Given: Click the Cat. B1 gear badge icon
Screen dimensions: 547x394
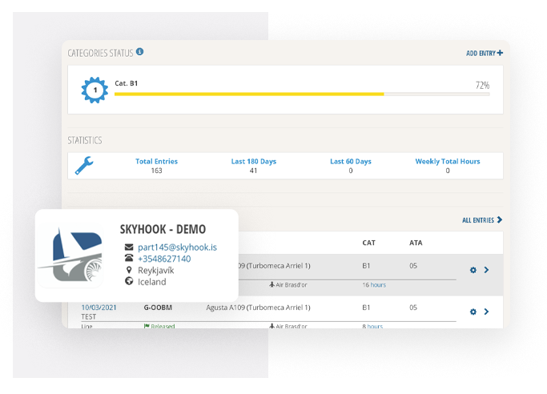Looking at the screenshot, I should point(95,90).
